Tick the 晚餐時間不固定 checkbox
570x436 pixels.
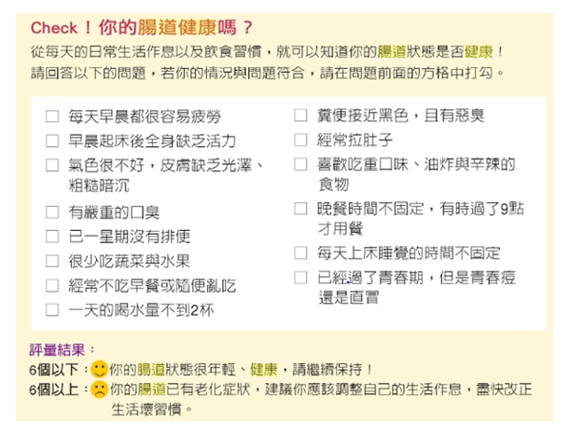(x=300, y=209)
